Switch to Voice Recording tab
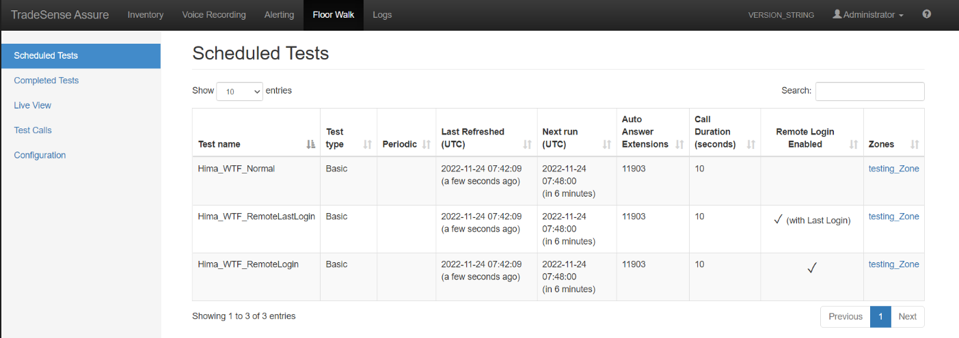 pos(214,15)
